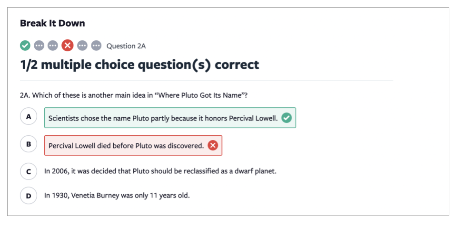The height and width of the screenshot is (225, 455).
Task: Click the question text about 'Where Pluto Got Its Name'
Action: click(134, 95)
